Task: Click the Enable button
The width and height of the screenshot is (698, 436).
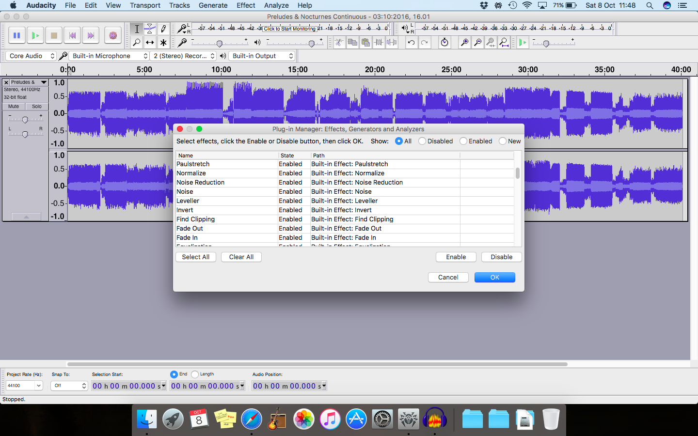Action: click(456, 257)
